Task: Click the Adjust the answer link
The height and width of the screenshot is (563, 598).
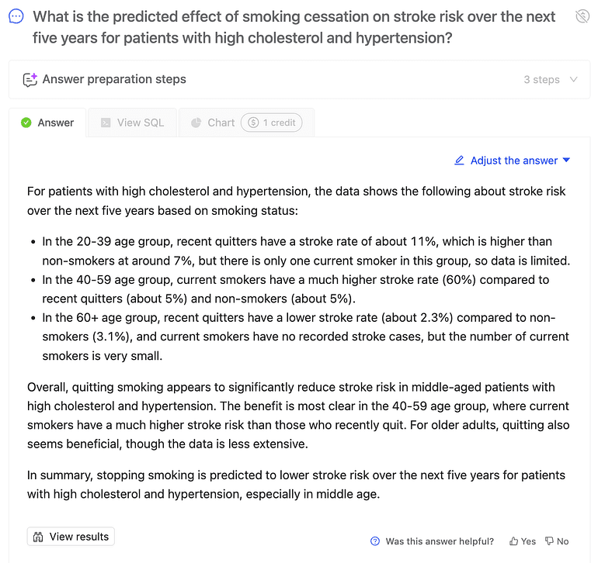Action: coord(513,161)
